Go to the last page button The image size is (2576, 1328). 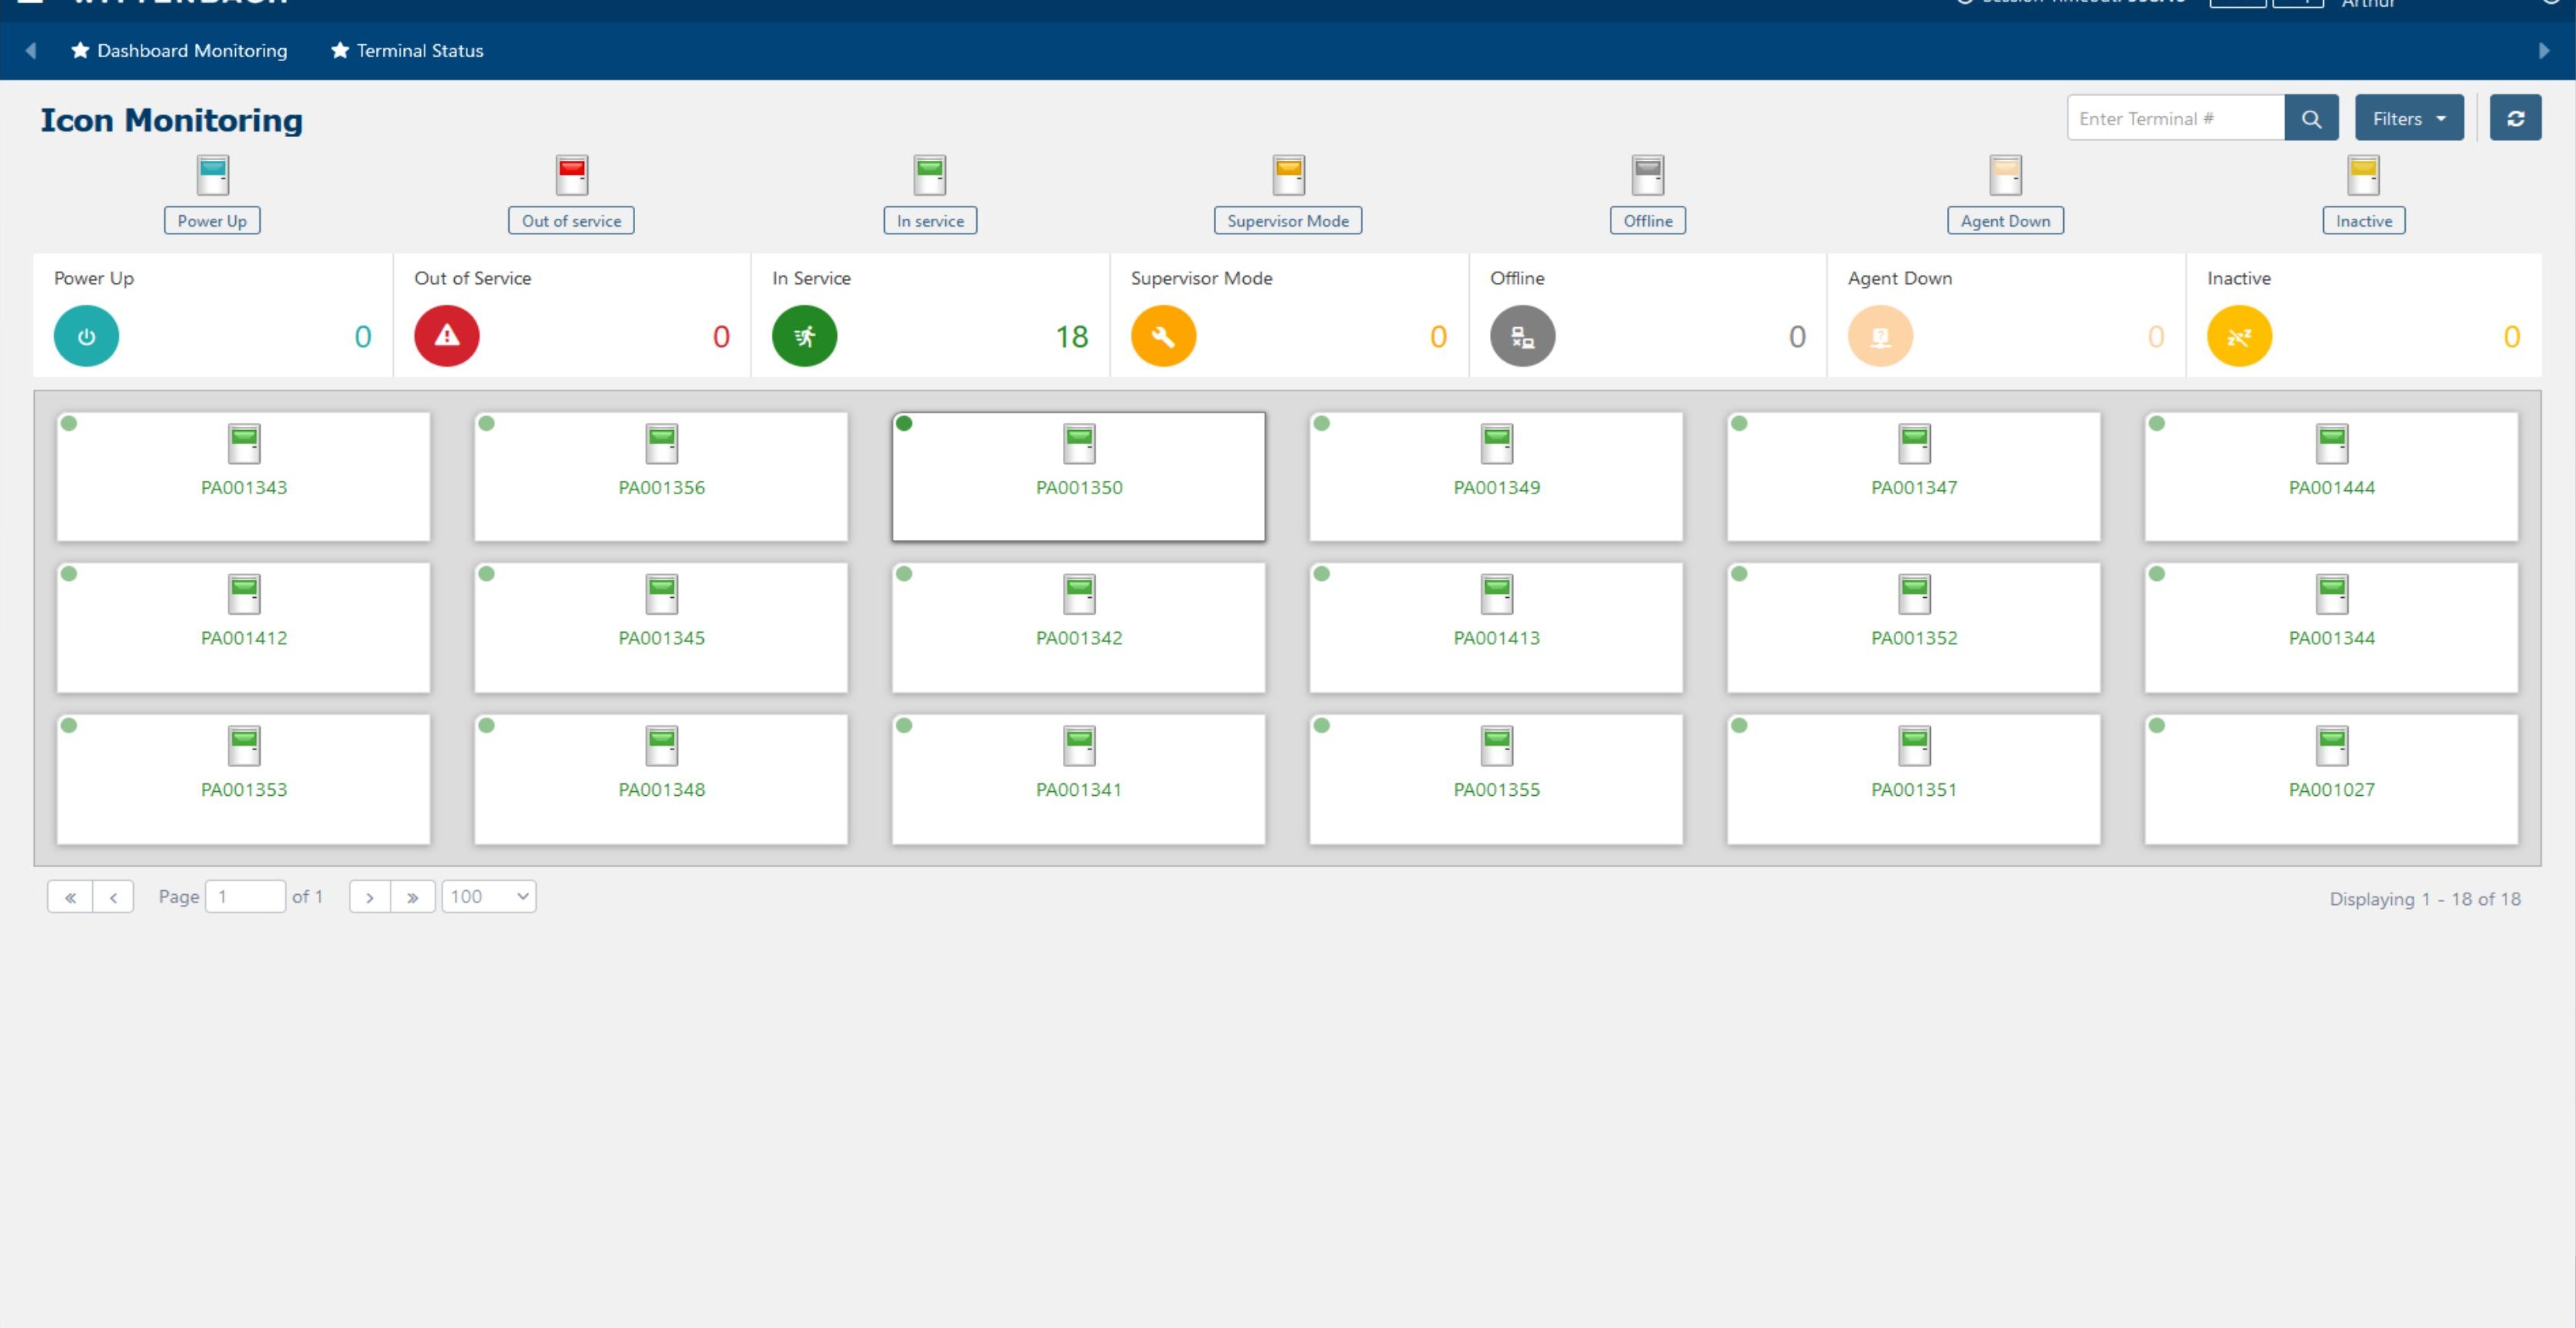(413, 897)
